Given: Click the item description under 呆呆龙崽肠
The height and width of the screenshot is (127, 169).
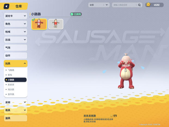Looking at the screenshot, I should pyautogui.click(x=98, y=120).
